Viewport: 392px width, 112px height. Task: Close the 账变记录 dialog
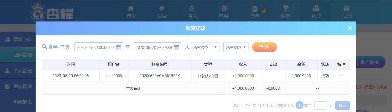click(350, 28)
